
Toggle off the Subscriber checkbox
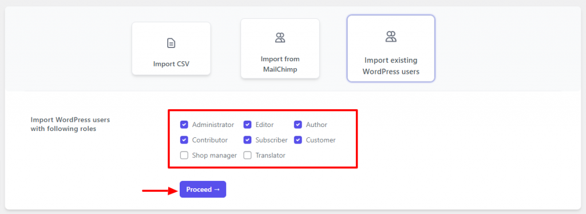(247, 140)
